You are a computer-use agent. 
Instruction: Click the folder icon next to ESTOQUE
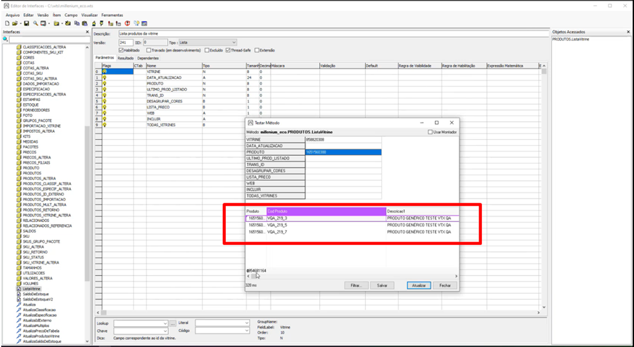(x=19, y=105)
